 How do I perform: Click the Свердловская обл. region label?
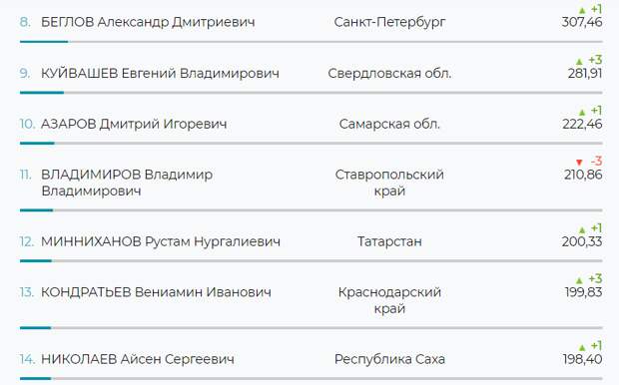pos(389,74)
